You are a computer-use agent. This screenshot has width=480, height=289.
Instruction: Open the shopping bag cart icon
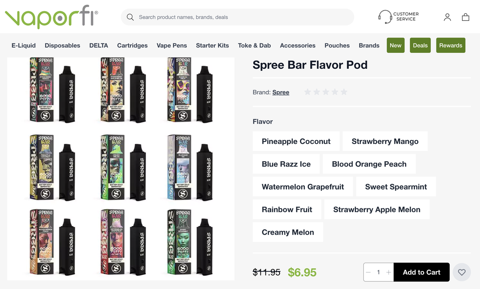pyautogui.click(x=466, y=17)
